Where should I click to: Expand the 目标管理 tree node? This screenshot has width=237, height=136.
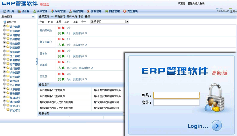[x=5, y=30]
